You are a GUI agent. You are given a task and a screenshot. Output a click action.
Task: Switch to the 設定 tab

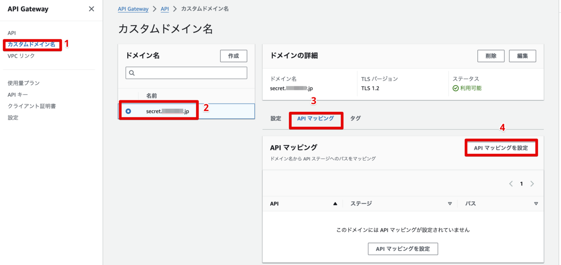276,118
